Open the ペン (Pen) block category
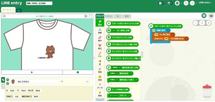The width and height of the screenshot is (215, 102). pos(100,54)
